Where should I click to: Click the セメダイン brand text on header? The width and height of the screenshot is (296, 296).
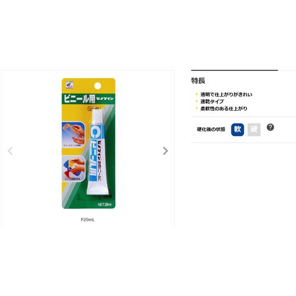click(x=105, y=98)
